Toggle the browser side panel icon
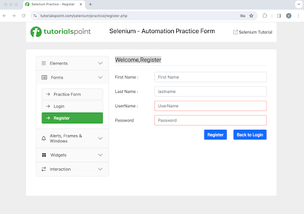The image size is (304, 214). [279, 15]
